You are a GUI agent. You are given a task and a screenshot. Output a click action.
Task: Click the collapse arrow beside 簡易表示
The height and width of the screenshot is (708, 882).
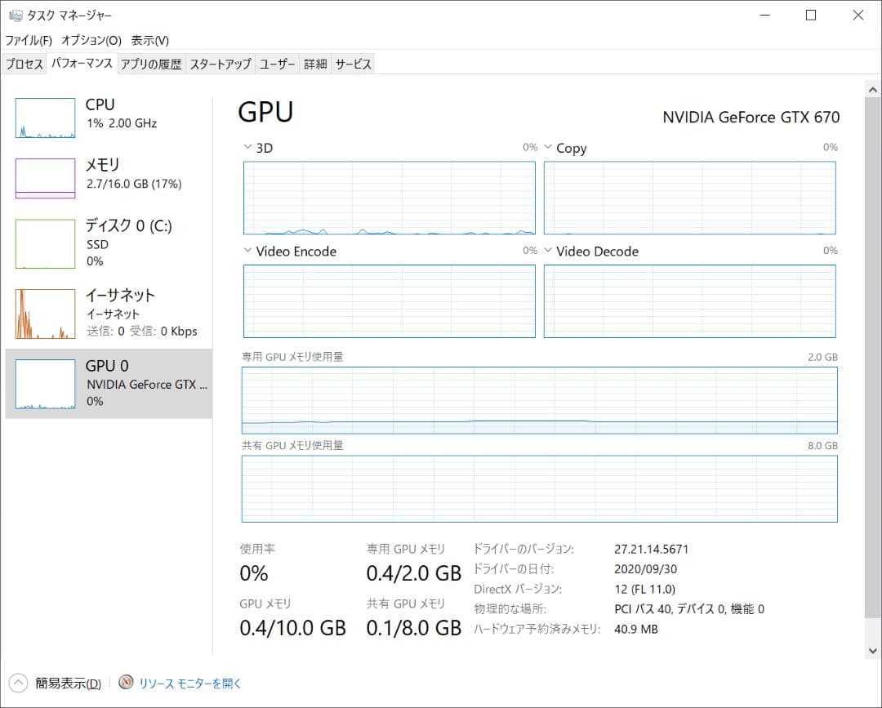click(x=18, y=683)
